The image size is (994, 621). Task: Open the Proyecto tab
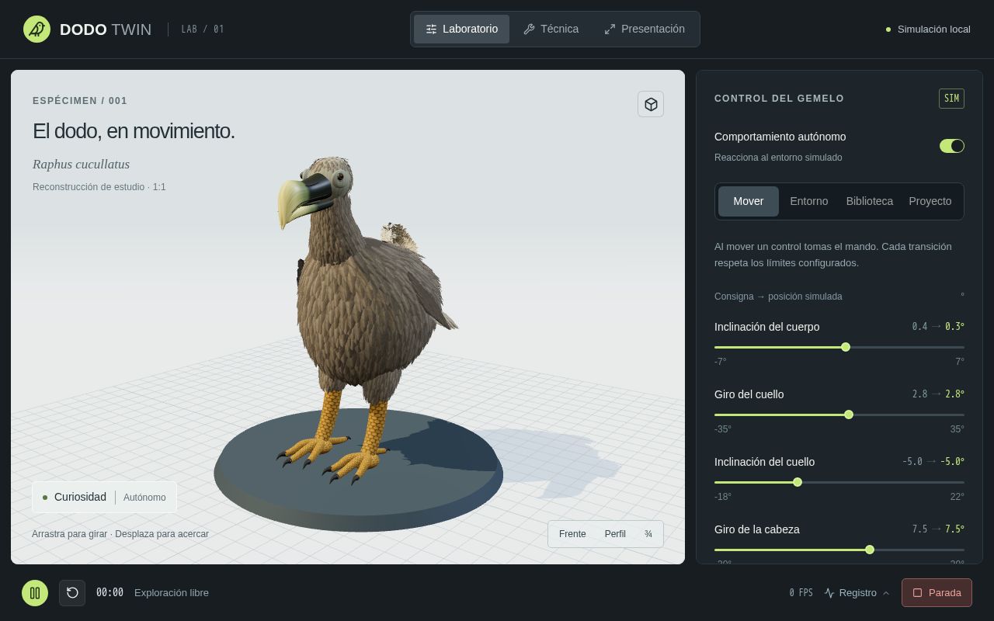[x=930, y=201]
